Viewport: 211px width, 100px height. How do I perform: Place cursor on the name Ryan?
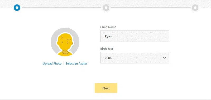(x=108, y=36)
